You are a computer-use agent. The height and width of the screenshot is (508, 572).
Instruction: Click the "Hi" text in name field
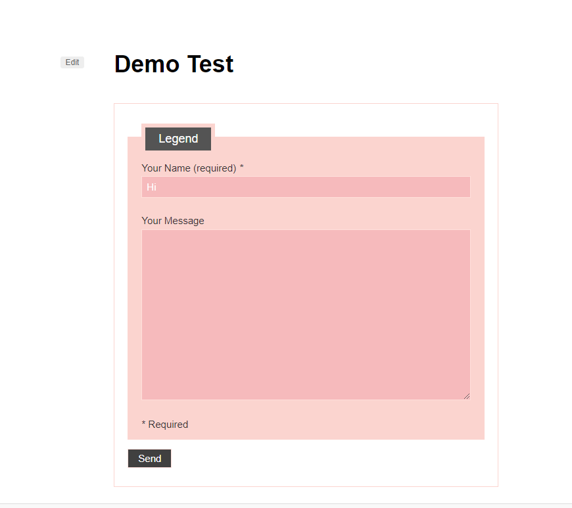[151, 187]
